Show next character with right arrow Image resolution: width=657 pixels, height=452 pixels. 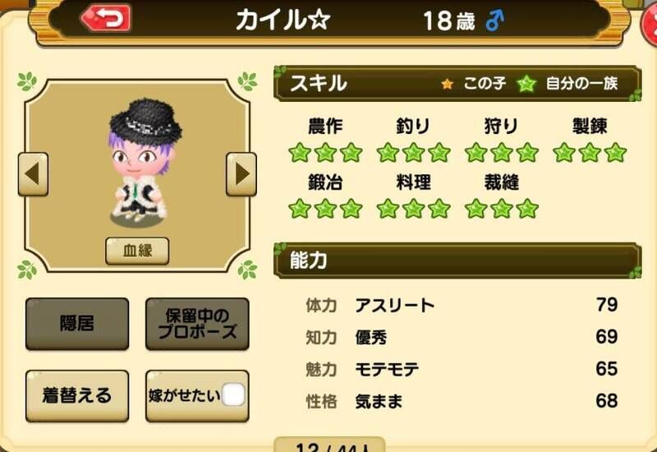[x=241, y=174]
